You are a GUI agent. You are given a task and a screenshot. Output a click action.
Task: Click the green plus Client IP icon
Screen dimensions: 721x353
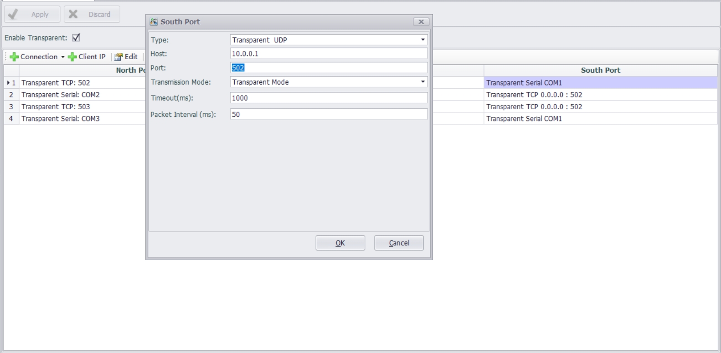(x=72, y=57)
